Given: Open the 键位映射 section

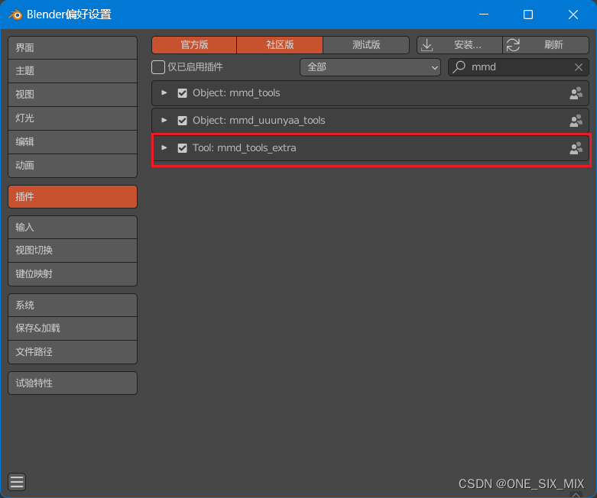Looking at the screenshot, I should click(x=73, y=274).
